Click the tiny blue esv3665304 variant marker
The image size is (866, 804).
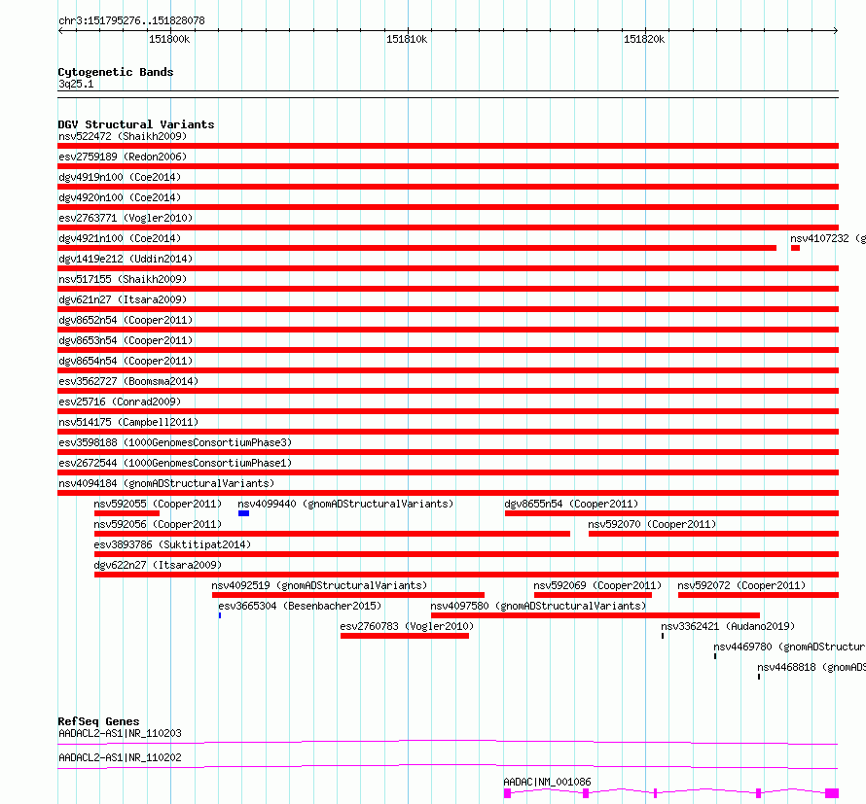220,615
